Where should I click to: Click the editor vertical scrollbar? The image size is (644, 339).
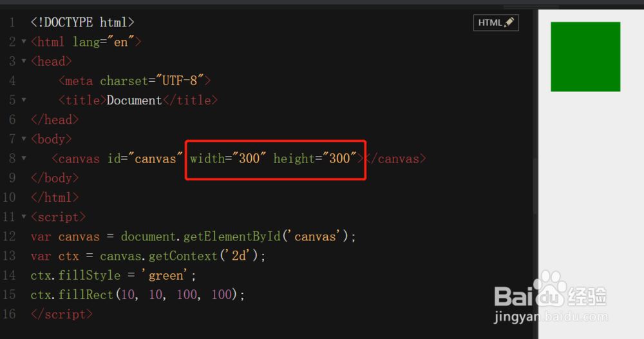pos(535,186)
